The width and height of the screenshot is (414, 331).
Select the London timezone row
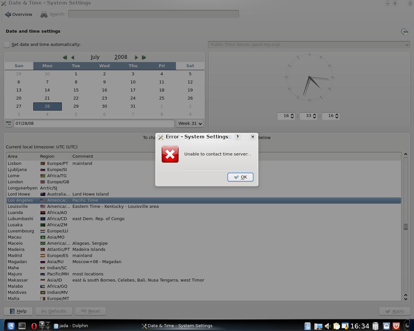coord(15,182)
